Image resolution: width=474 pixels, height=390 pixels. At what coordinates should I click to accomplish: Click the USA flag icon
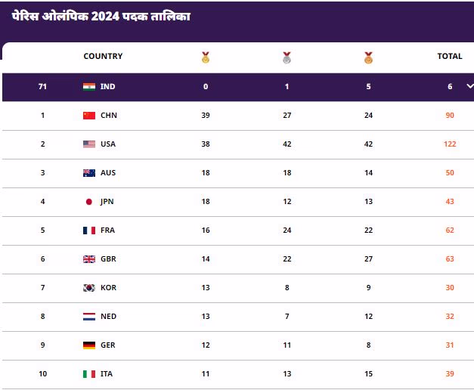[x=89, y=144]
